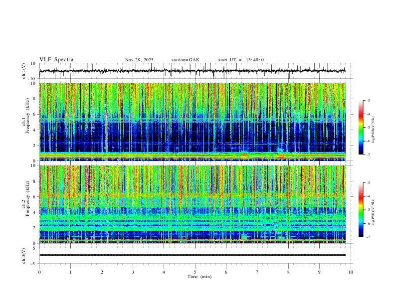The width and height of the screenshot is (395, 305).
Task: Click the "-5" value on ch.2 colorbar
Action: [368, 210]
